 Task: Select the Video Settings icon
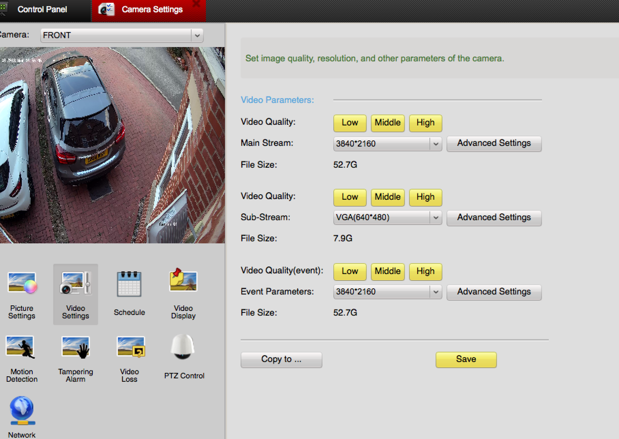click(x=75, y=283)
